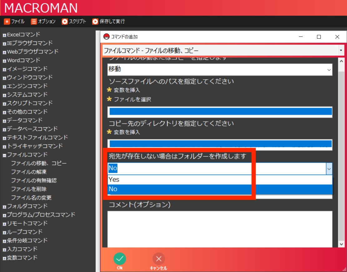Expand the ウィンドウコマンド tree node
The height and width of the screenshot is (272, 347).
[4, 78]
